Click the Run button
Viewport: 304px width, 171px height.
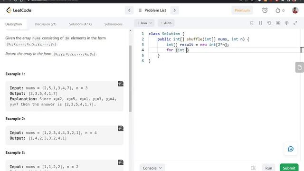click(269, 168)
